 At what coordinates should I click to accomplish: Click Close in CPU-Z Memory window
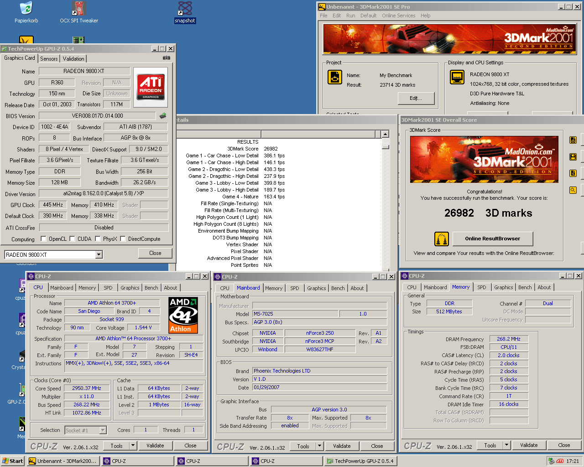[x=564, y=445]
